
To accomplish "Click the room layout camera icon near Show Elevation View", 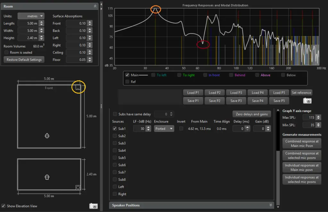I will [x=93, y=206].
